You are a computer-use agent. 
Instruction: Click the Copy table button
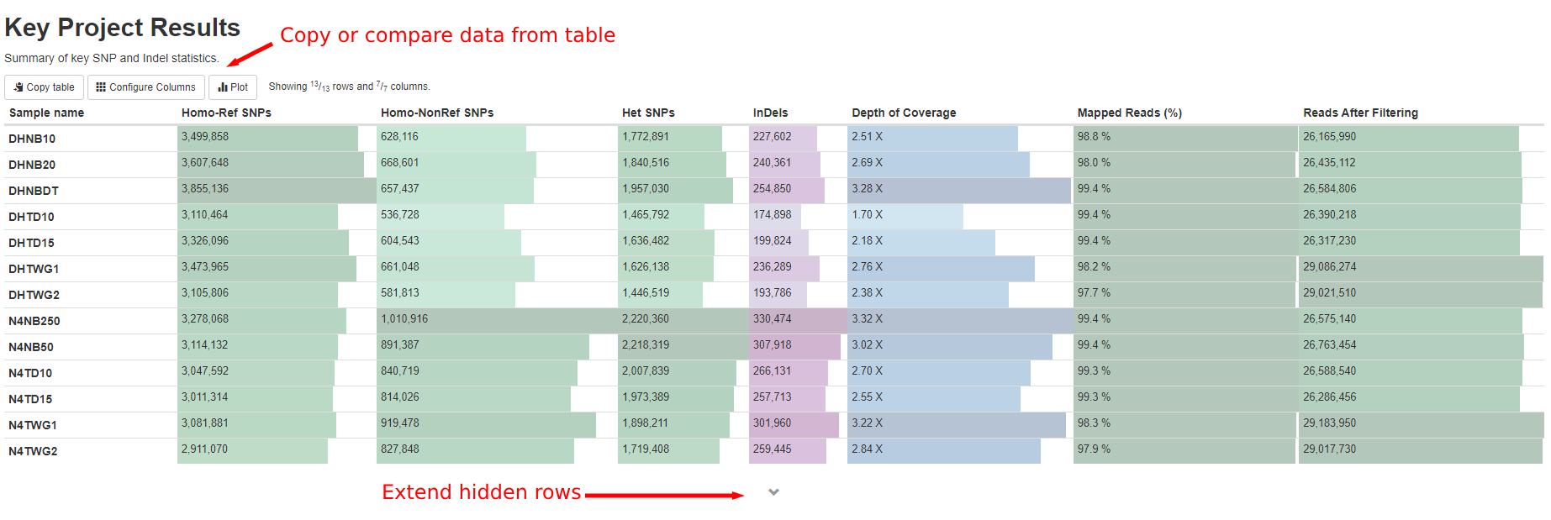45,87
